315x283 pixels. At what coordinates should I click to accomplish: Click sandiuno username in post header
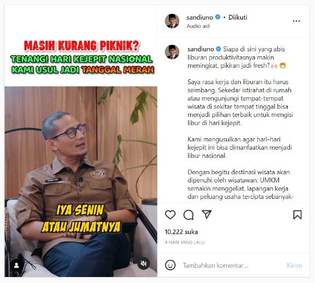199,17
